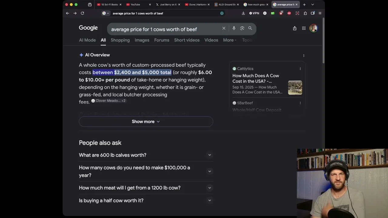Start a voice search with microphone
The width and height of the screenshot is (388, 218).
coord(234,28)
